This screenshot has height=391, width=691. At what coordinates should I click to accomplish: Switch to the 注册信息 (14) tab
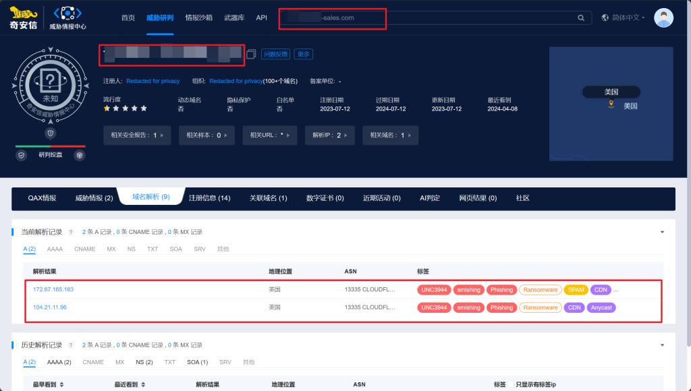click(209, 198)
